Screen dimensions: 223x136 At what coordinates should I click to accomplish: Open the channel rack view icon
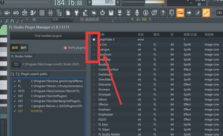tap(42, 13)
